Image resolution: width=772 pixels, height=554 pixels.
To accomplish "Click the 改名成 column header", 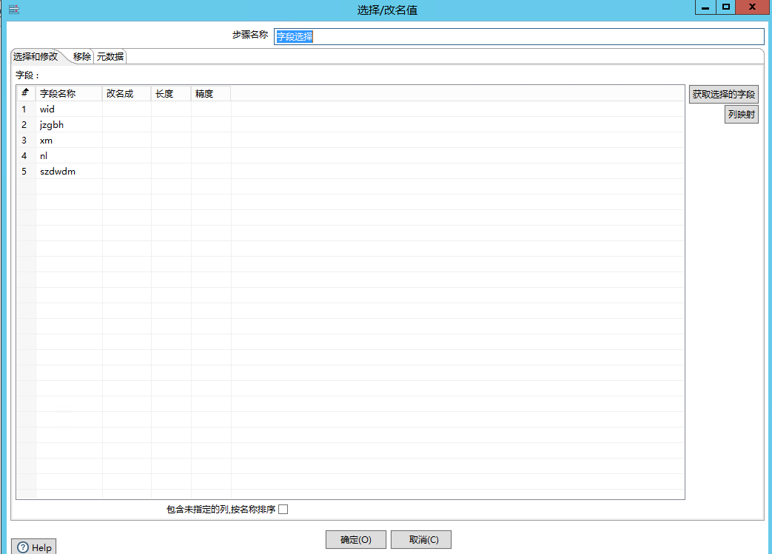I will click(x=127, y=93).
